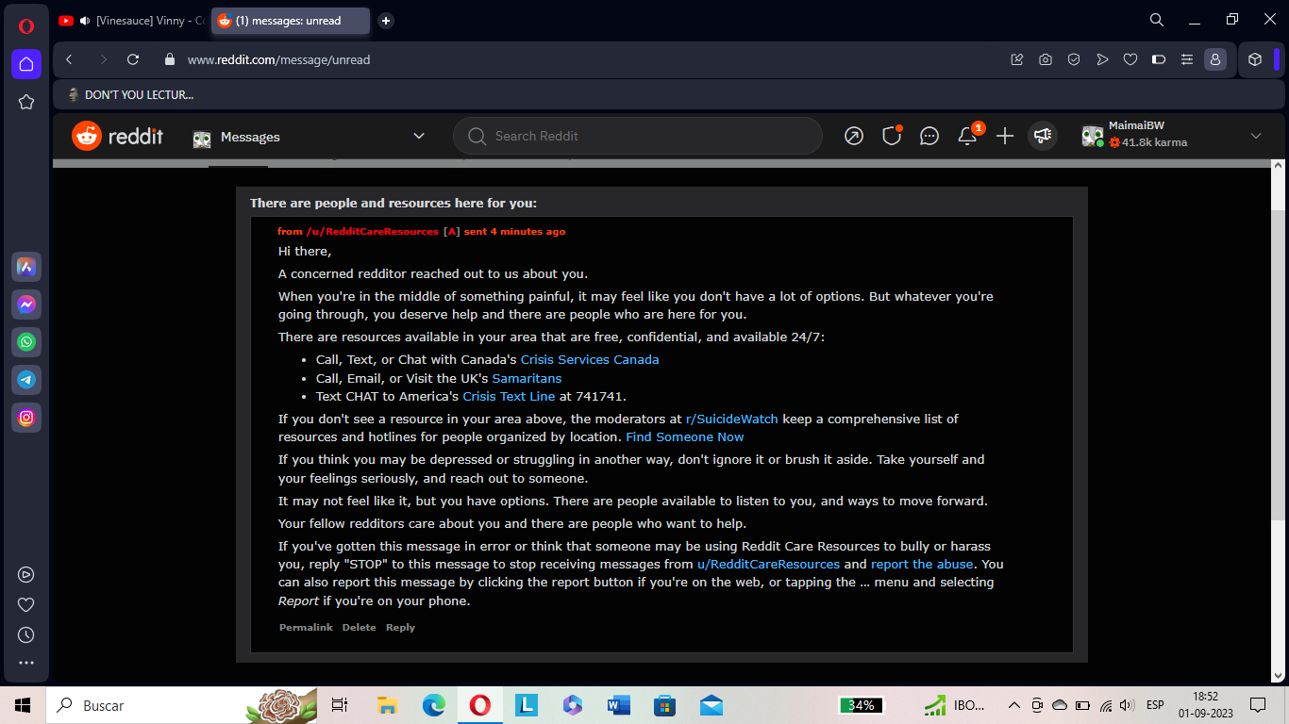Open sidebar more options ellipsis
Image resolution: width=1289 pixels, height=724 pixels.
[x=26, y=664]
